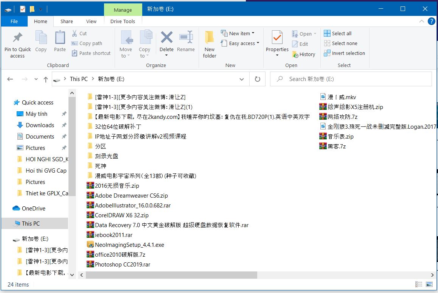Expand the address bar history dropdown
Image resolution: width=438 pixels, height=293 pixels.
click(242, 79)
